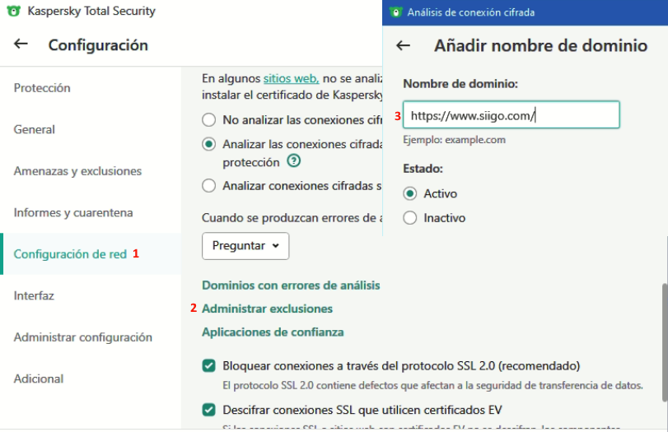
Task: Open the help question mark next to protección
Action: [x=293, y=161]
